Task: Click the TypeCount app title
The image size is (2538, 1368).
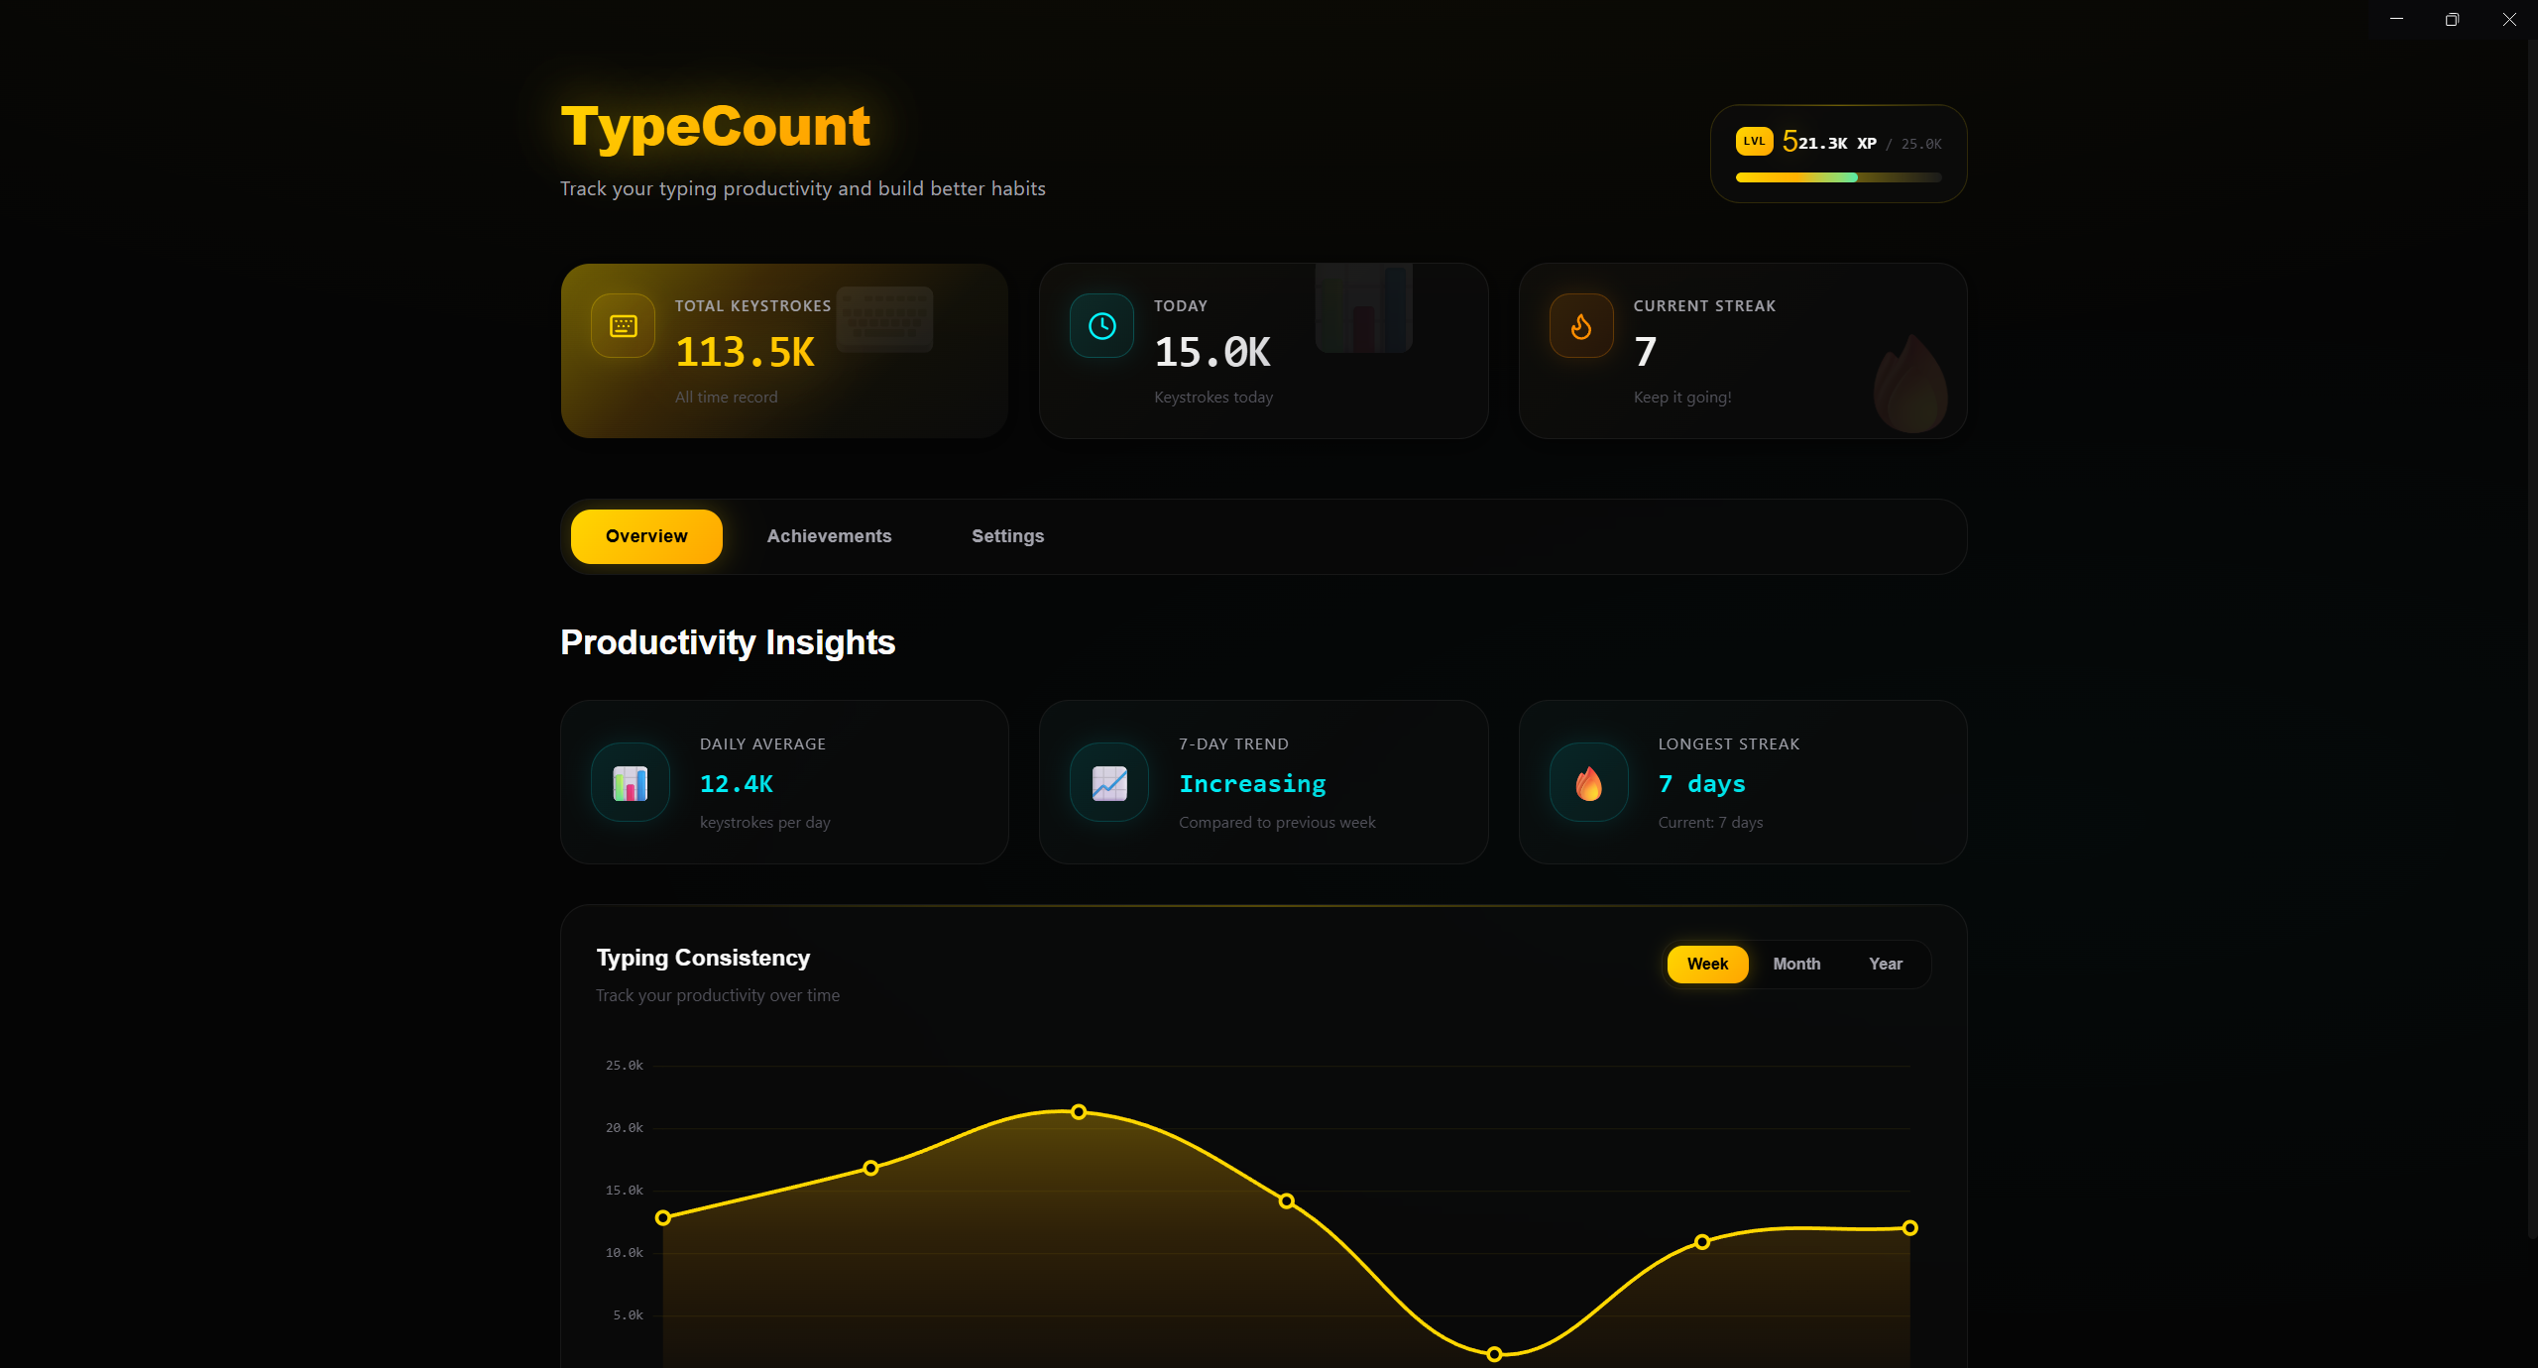Action: (715, 125)
